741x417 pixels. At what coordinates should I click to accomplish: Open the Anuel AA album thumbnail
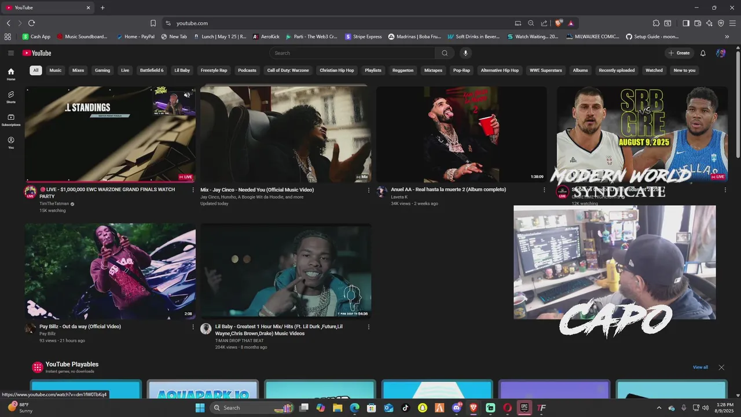coord(461,134)
